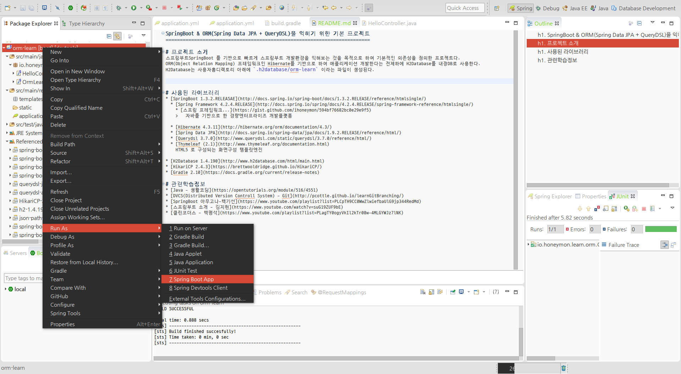The width and height of the screenshot is (681, 374).
Task: Click the Back navigation arrow icon
Action: point(334,8)
